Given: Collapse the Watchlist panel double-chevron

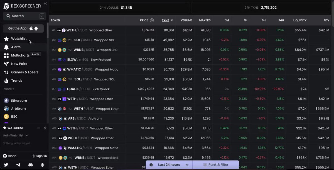Looking at the screenshot, I should (x=45, y=128).
